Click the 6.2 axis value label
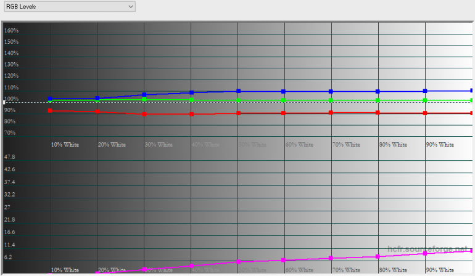 [x=9, y=258]
